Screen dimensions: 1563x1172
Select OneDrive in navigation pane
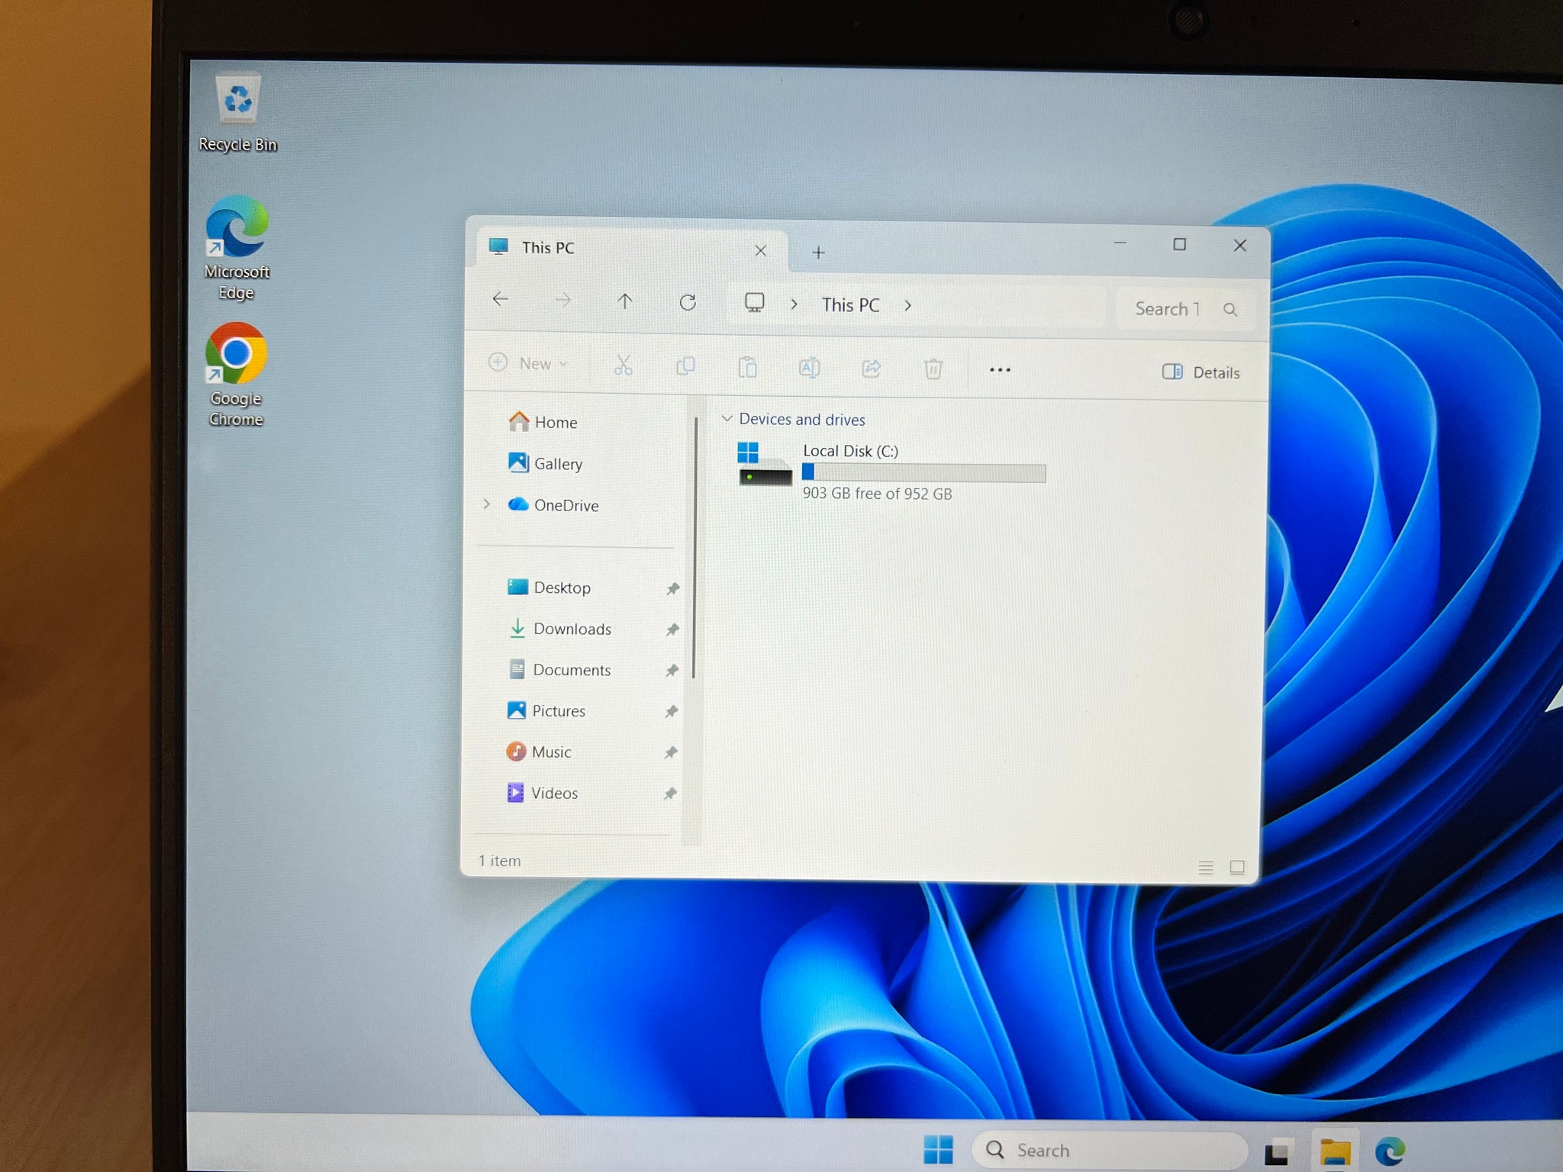coord(554,505)
